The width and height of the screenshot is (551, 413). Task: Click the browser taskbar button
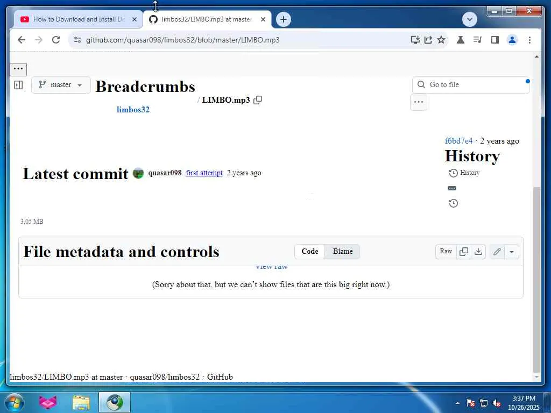click(115, 402)
